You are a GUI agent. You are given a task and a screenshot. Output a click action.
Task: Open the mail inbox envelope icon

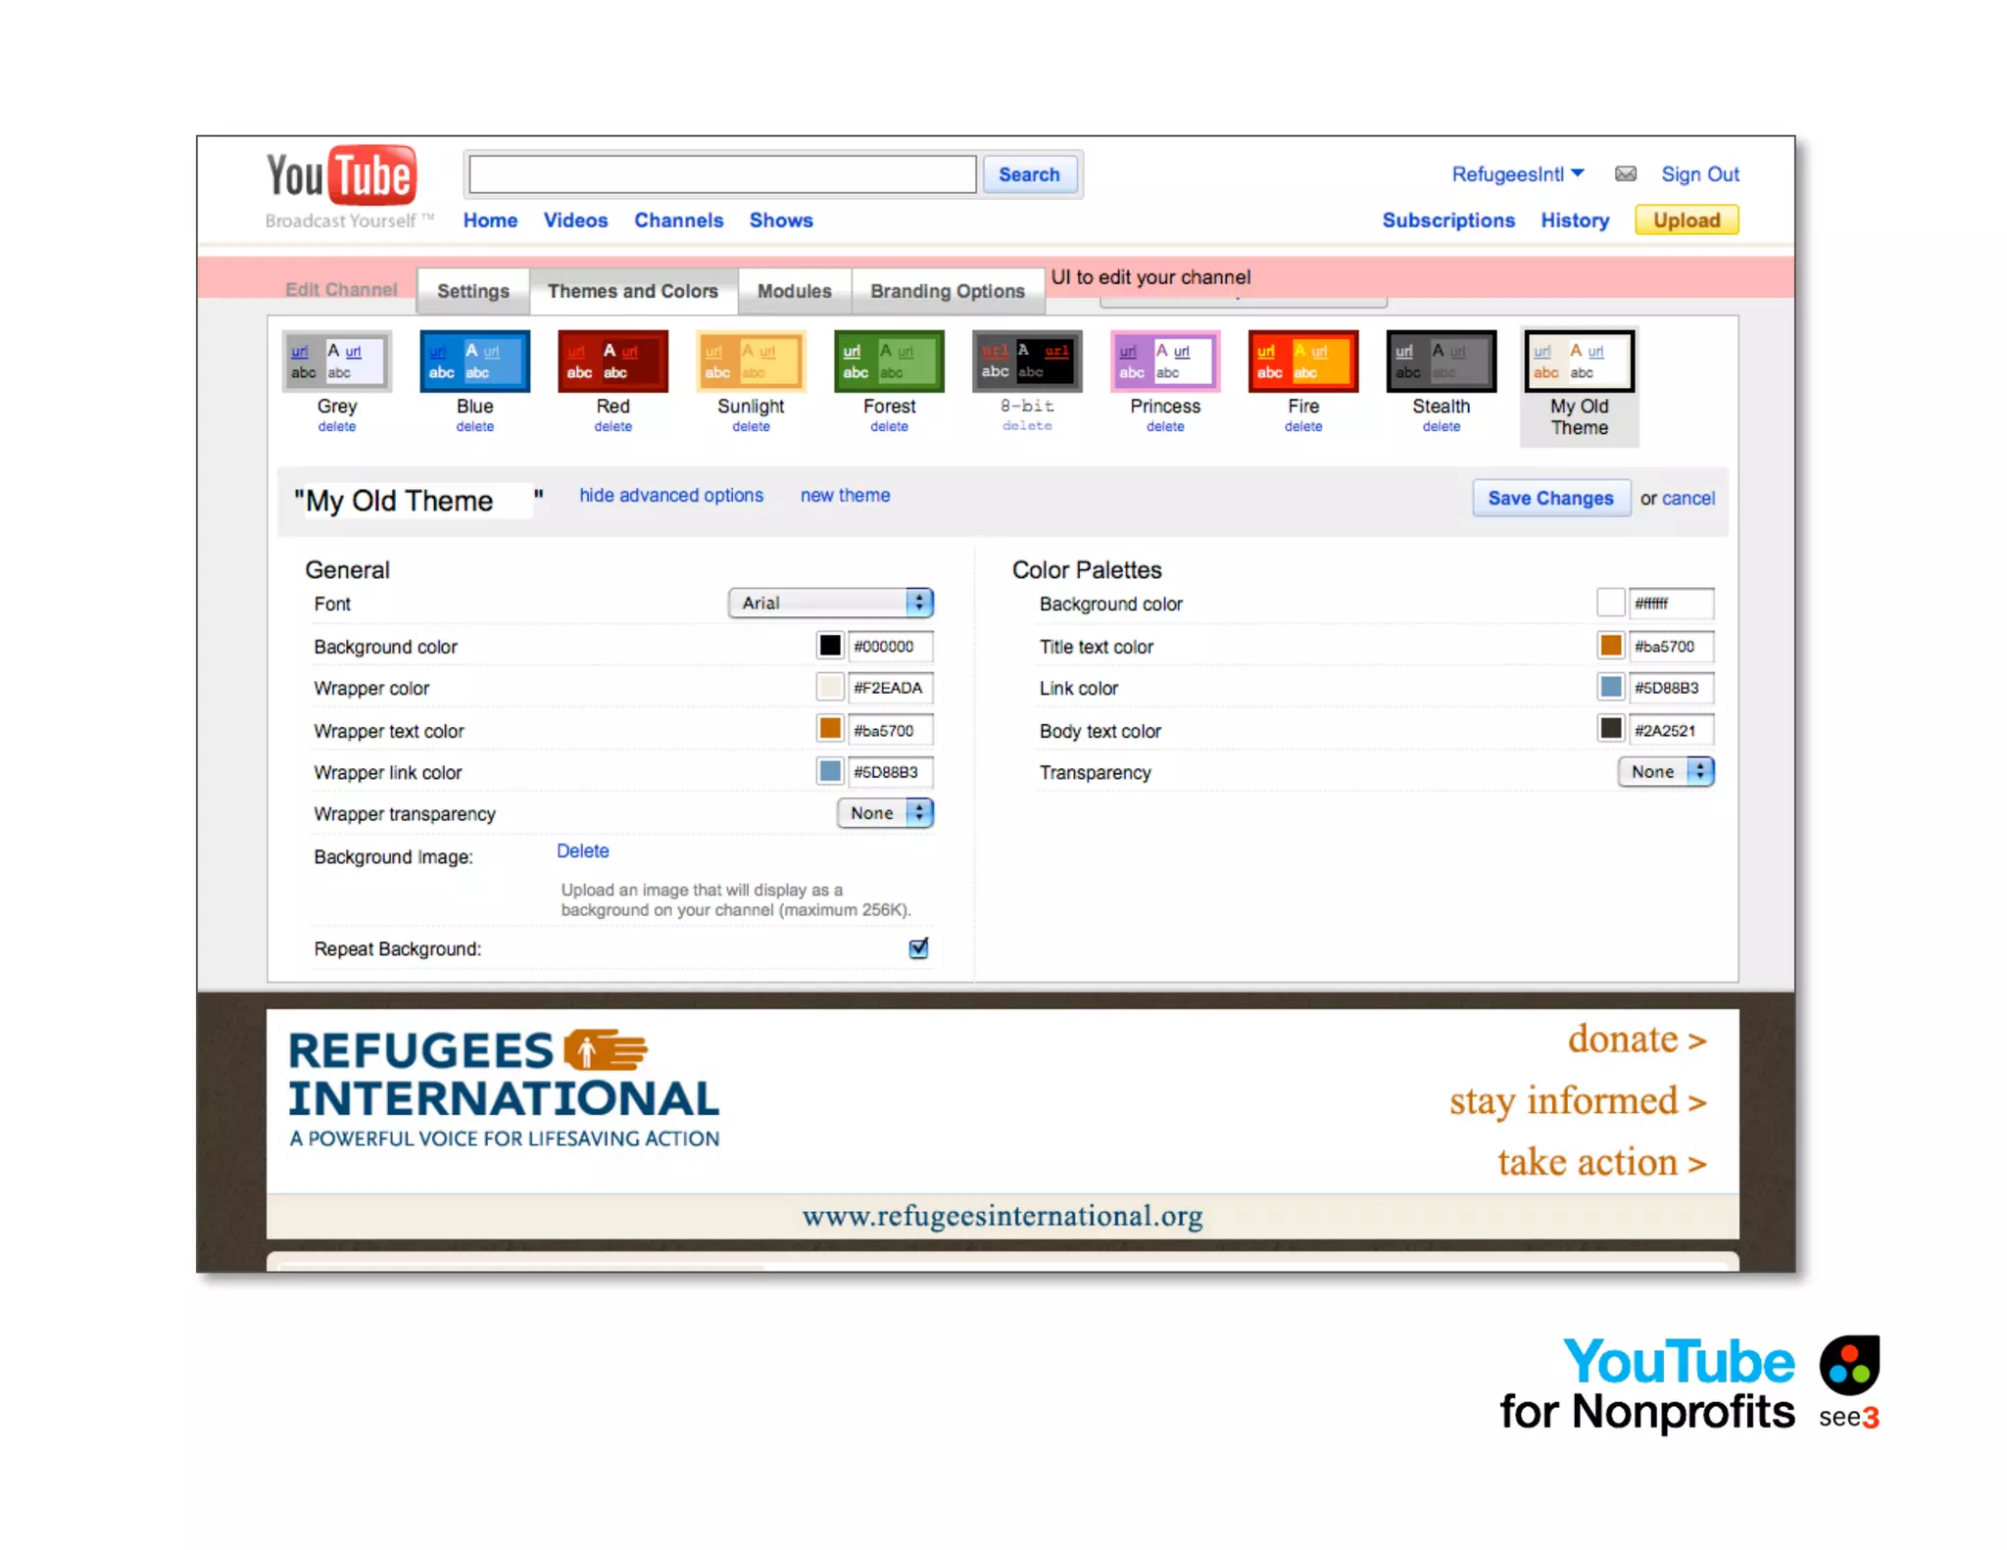pos(1625,174)
